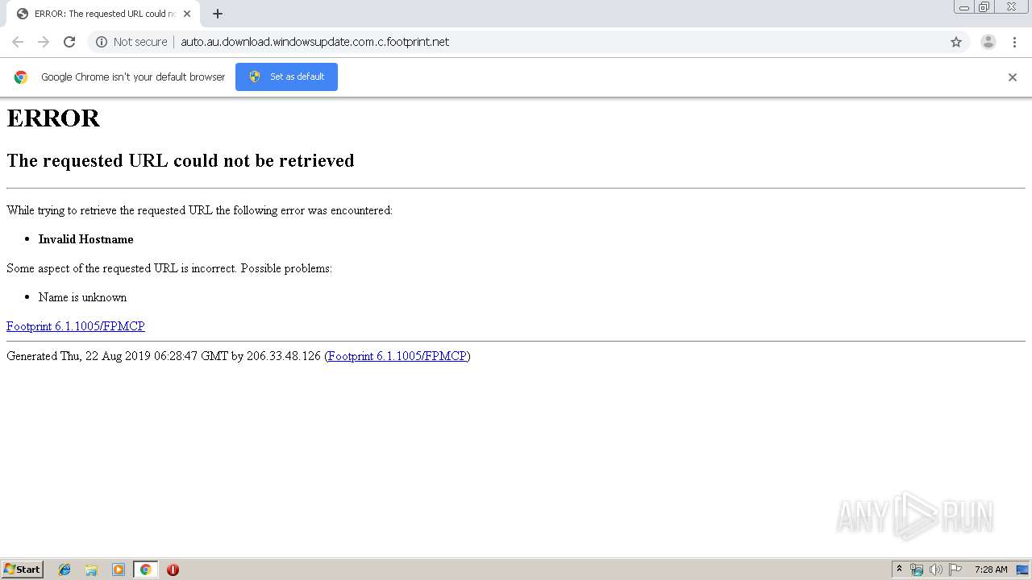The width and height of the screenshot is (1032, 580).
Task: Open Windows Media Player from taskbar
Action: (119, 570)
